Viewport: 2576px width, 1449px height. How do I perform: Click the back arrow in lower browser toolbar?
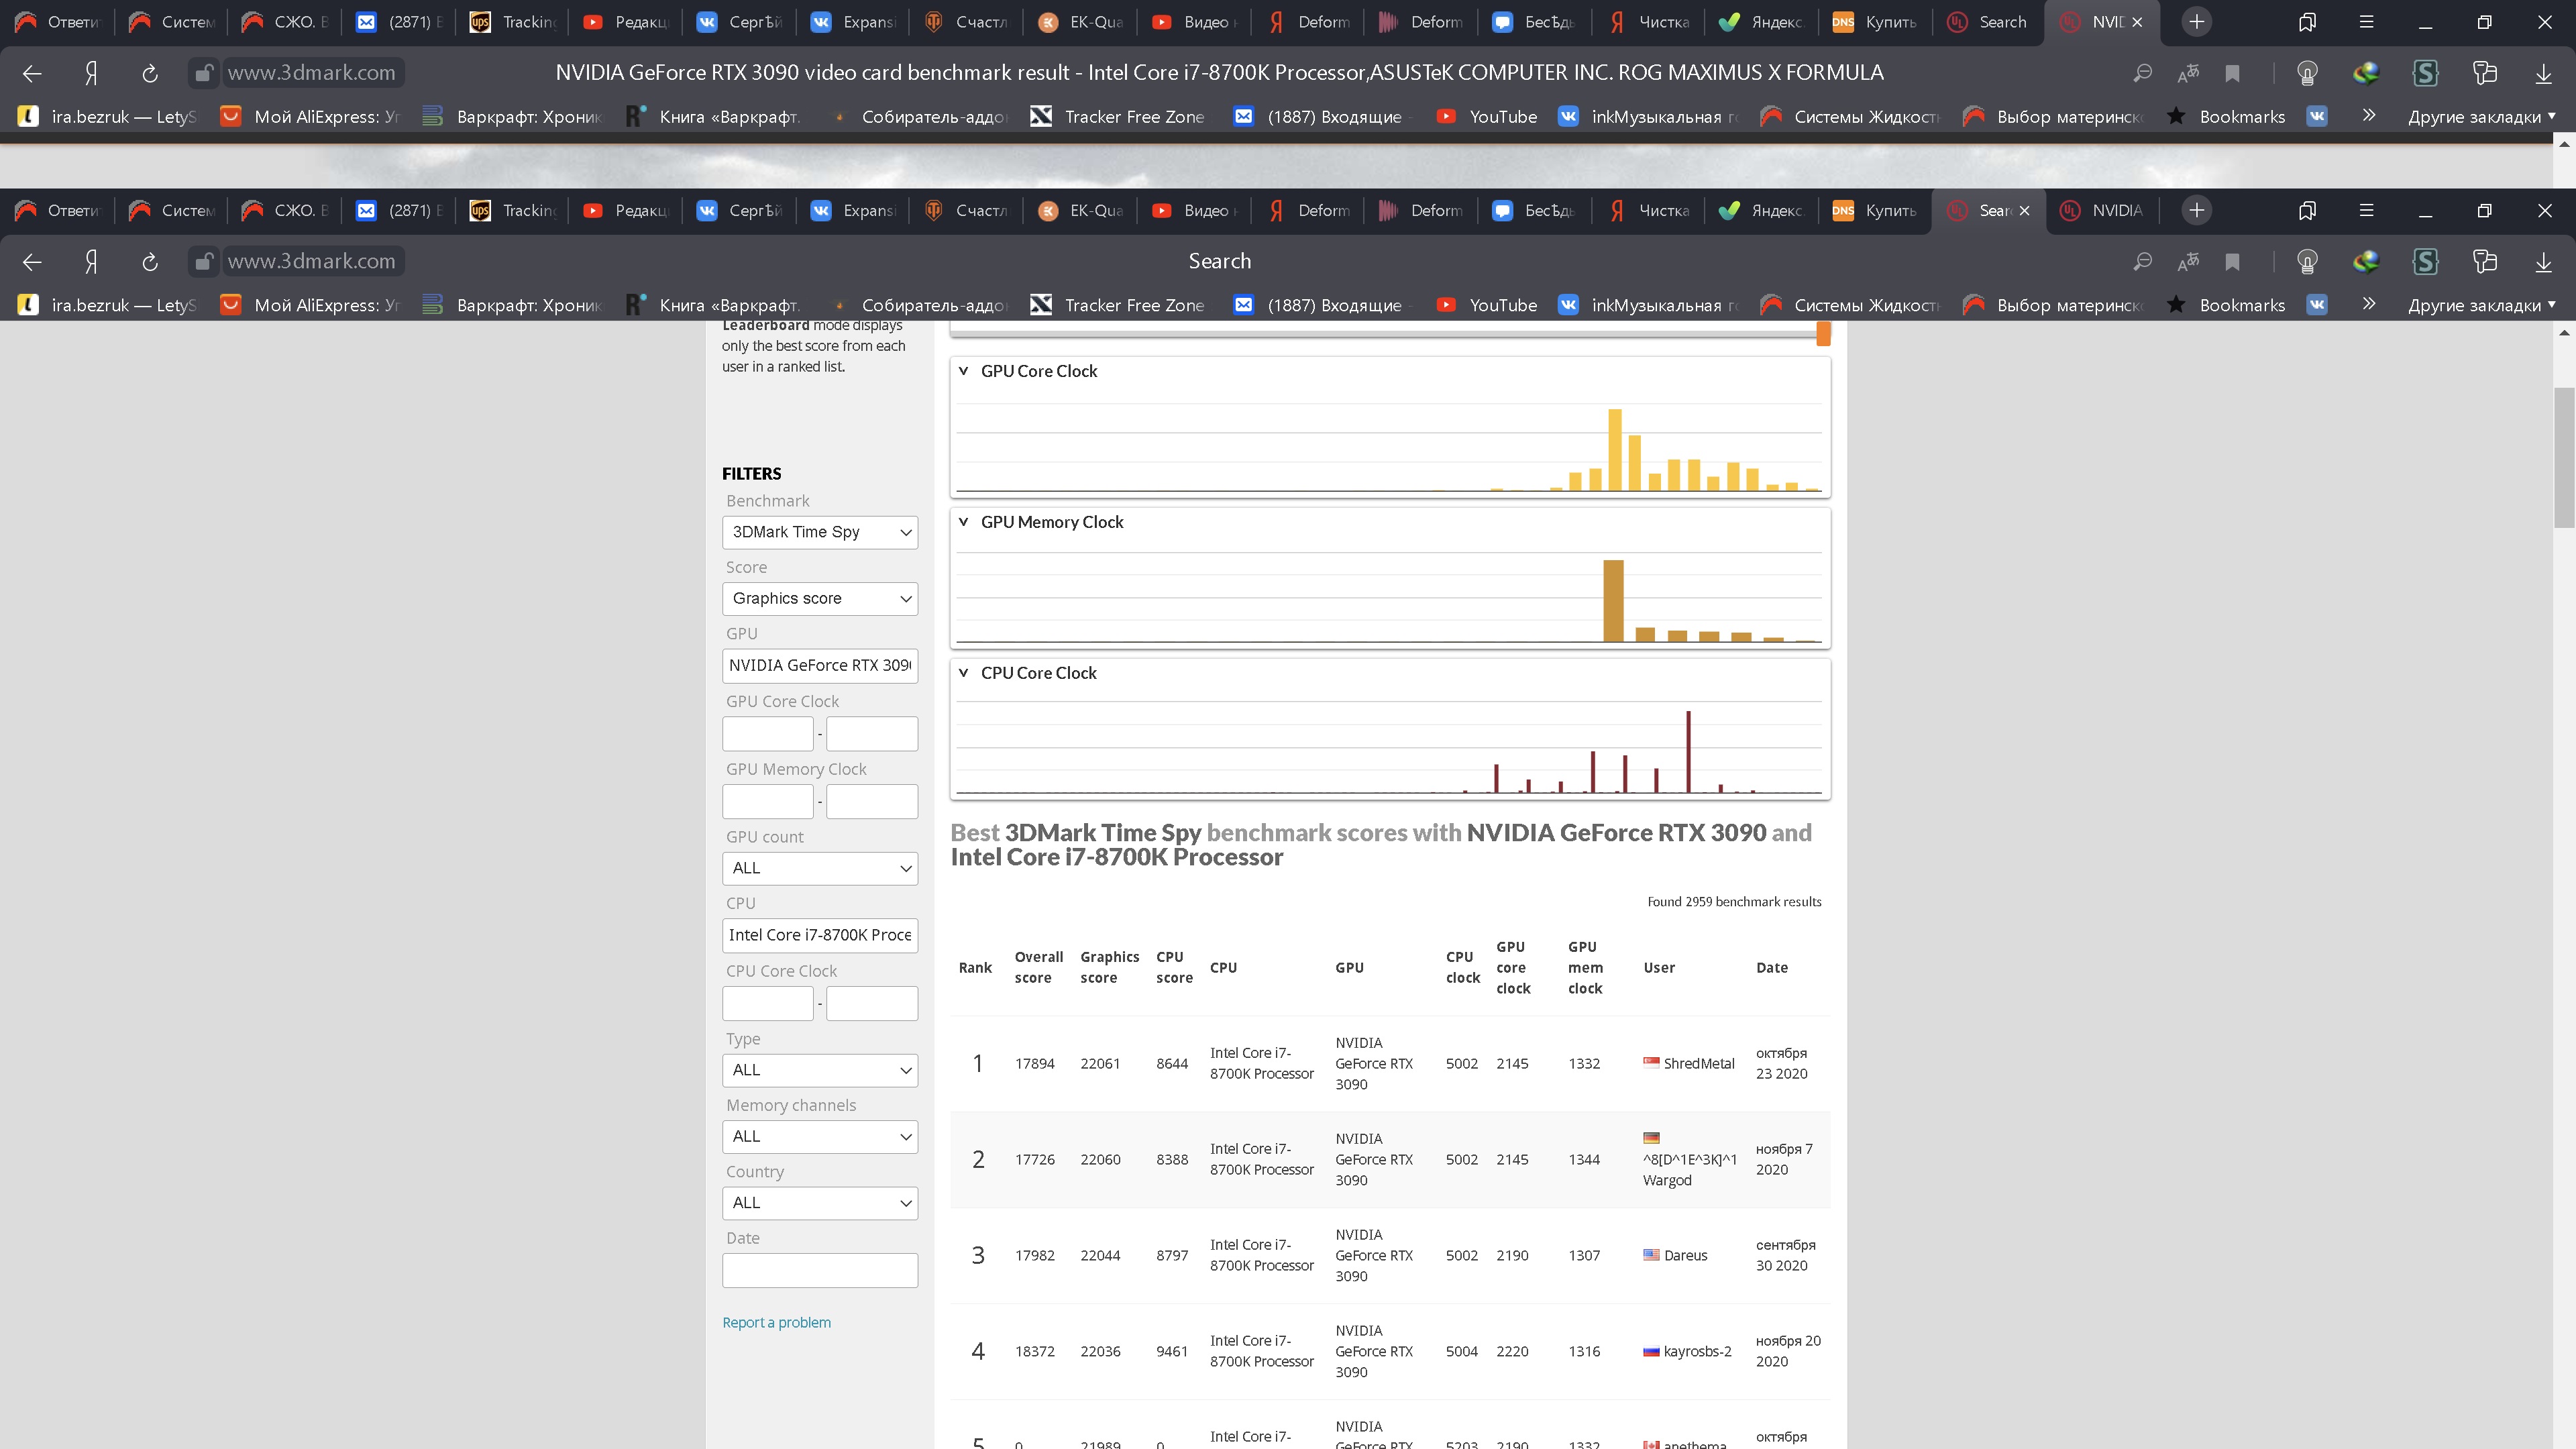point(32,262)
